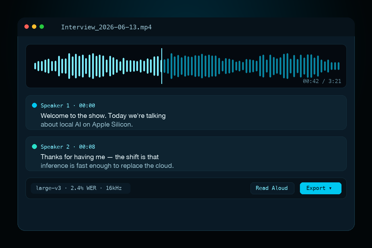This screenshot has width=372, height=248.
Task: Select the Speaker 2 · 00:08 label
Action: click(x=68, y=147)
